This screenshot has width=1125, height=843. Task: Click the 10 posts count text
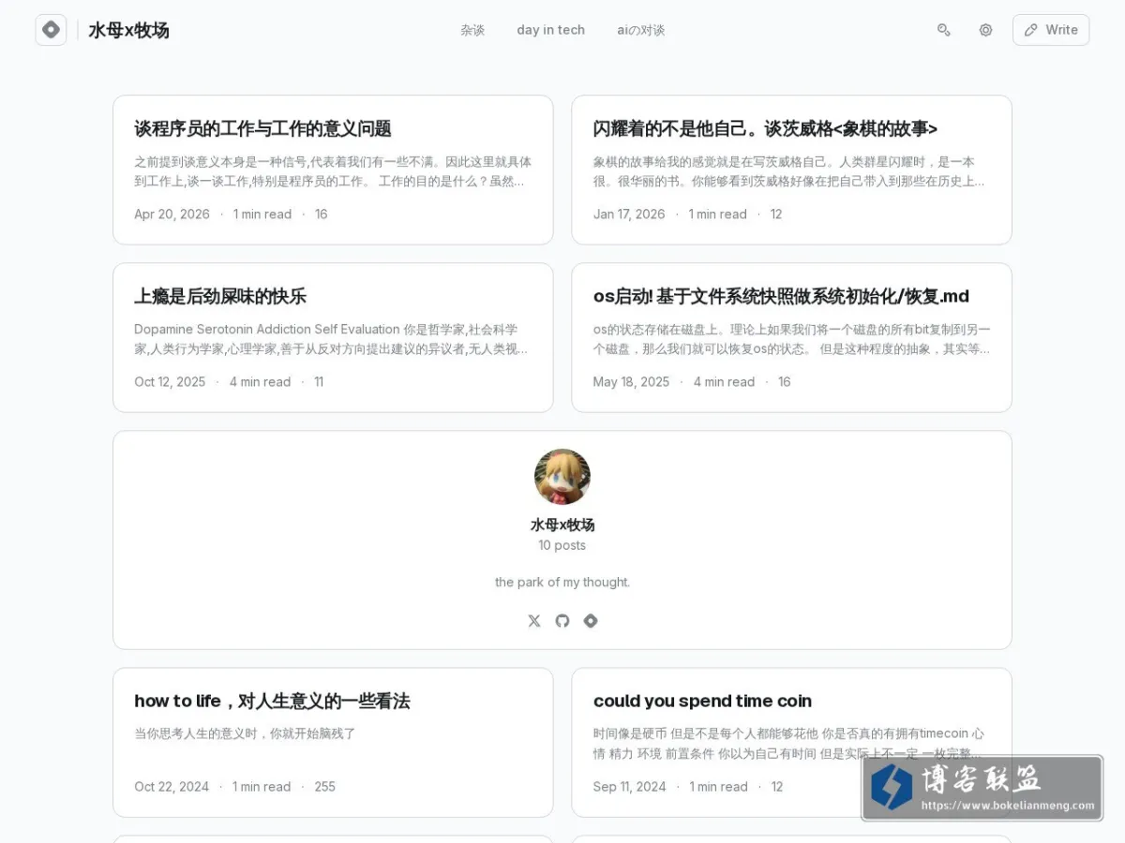coord(562,545)
